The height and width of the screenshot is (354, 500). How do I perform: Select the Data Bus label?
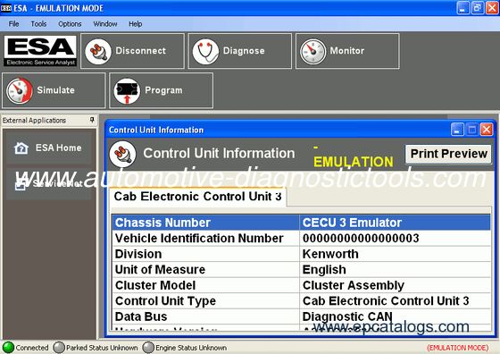[205, 316]
